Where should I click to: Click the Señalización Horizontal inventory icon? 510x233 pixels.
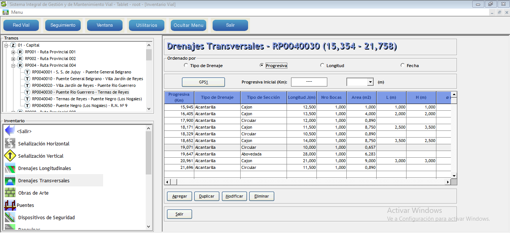coord(10,144)
